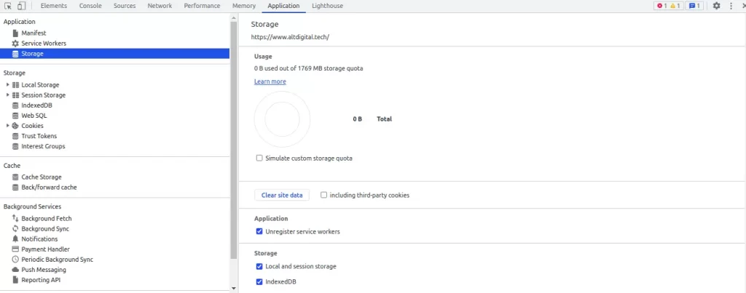Image resolution: width=746 pixels, height=293 pixels.
Task: Open the Service Workers label in sidebar
Action: pos(44,43)
